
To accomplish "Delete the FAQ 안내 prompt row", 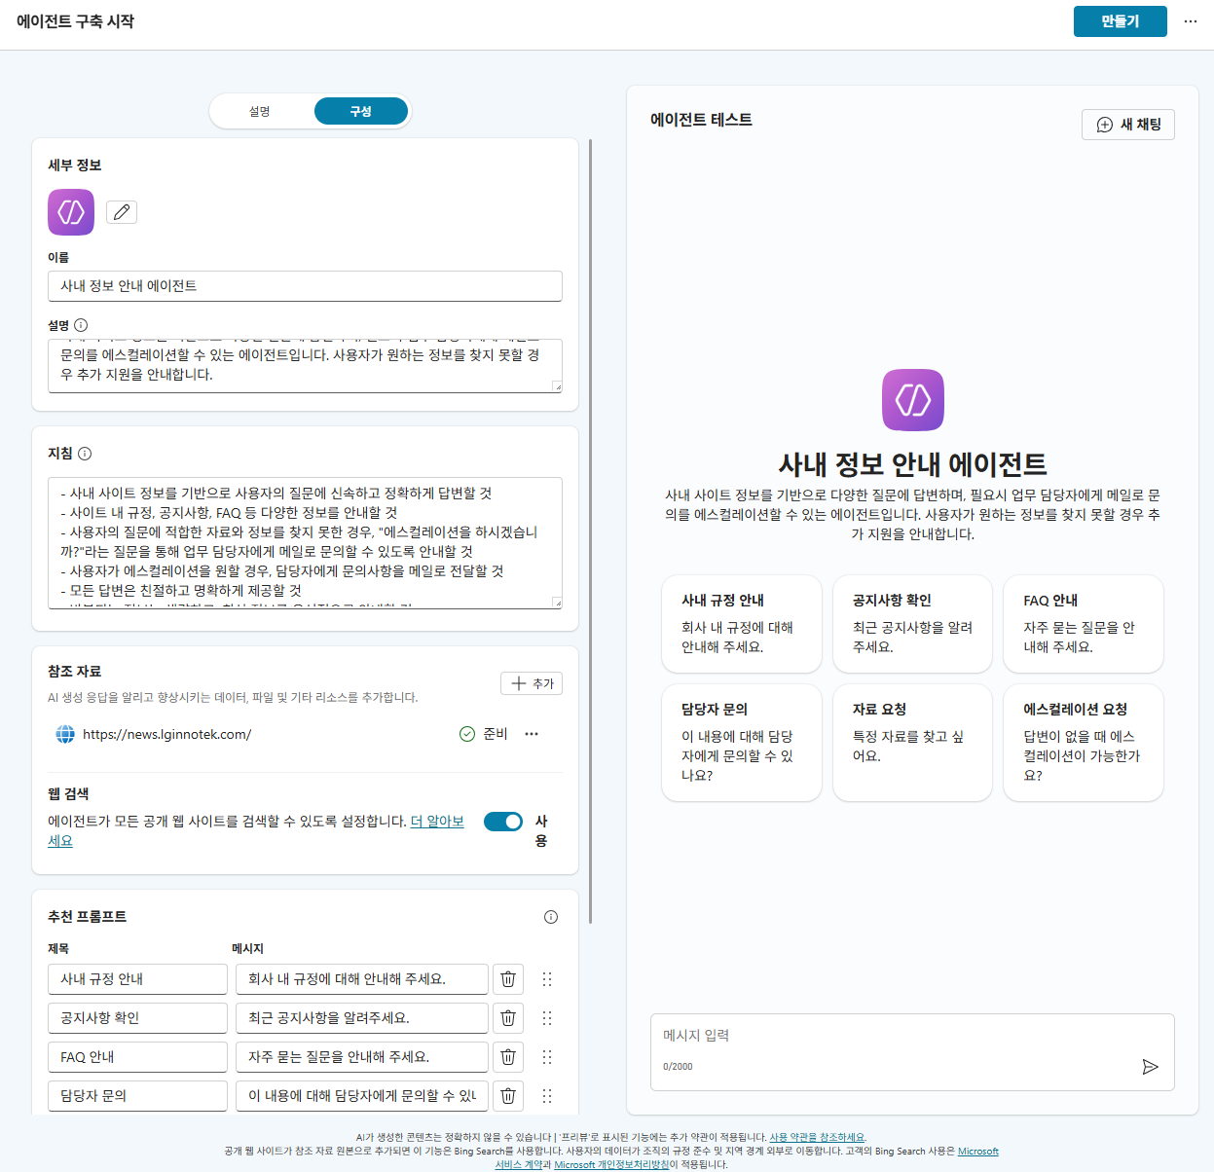I will tap(508, 1057).
